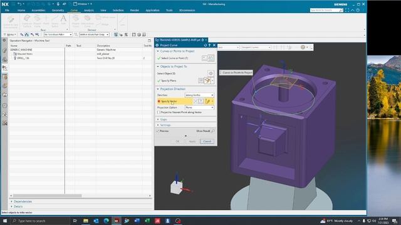This screenshot has width=401, height=225.
Task: Click the Undo arrow in the title bar
Action: pyautogui.click(x=19, y=4)
